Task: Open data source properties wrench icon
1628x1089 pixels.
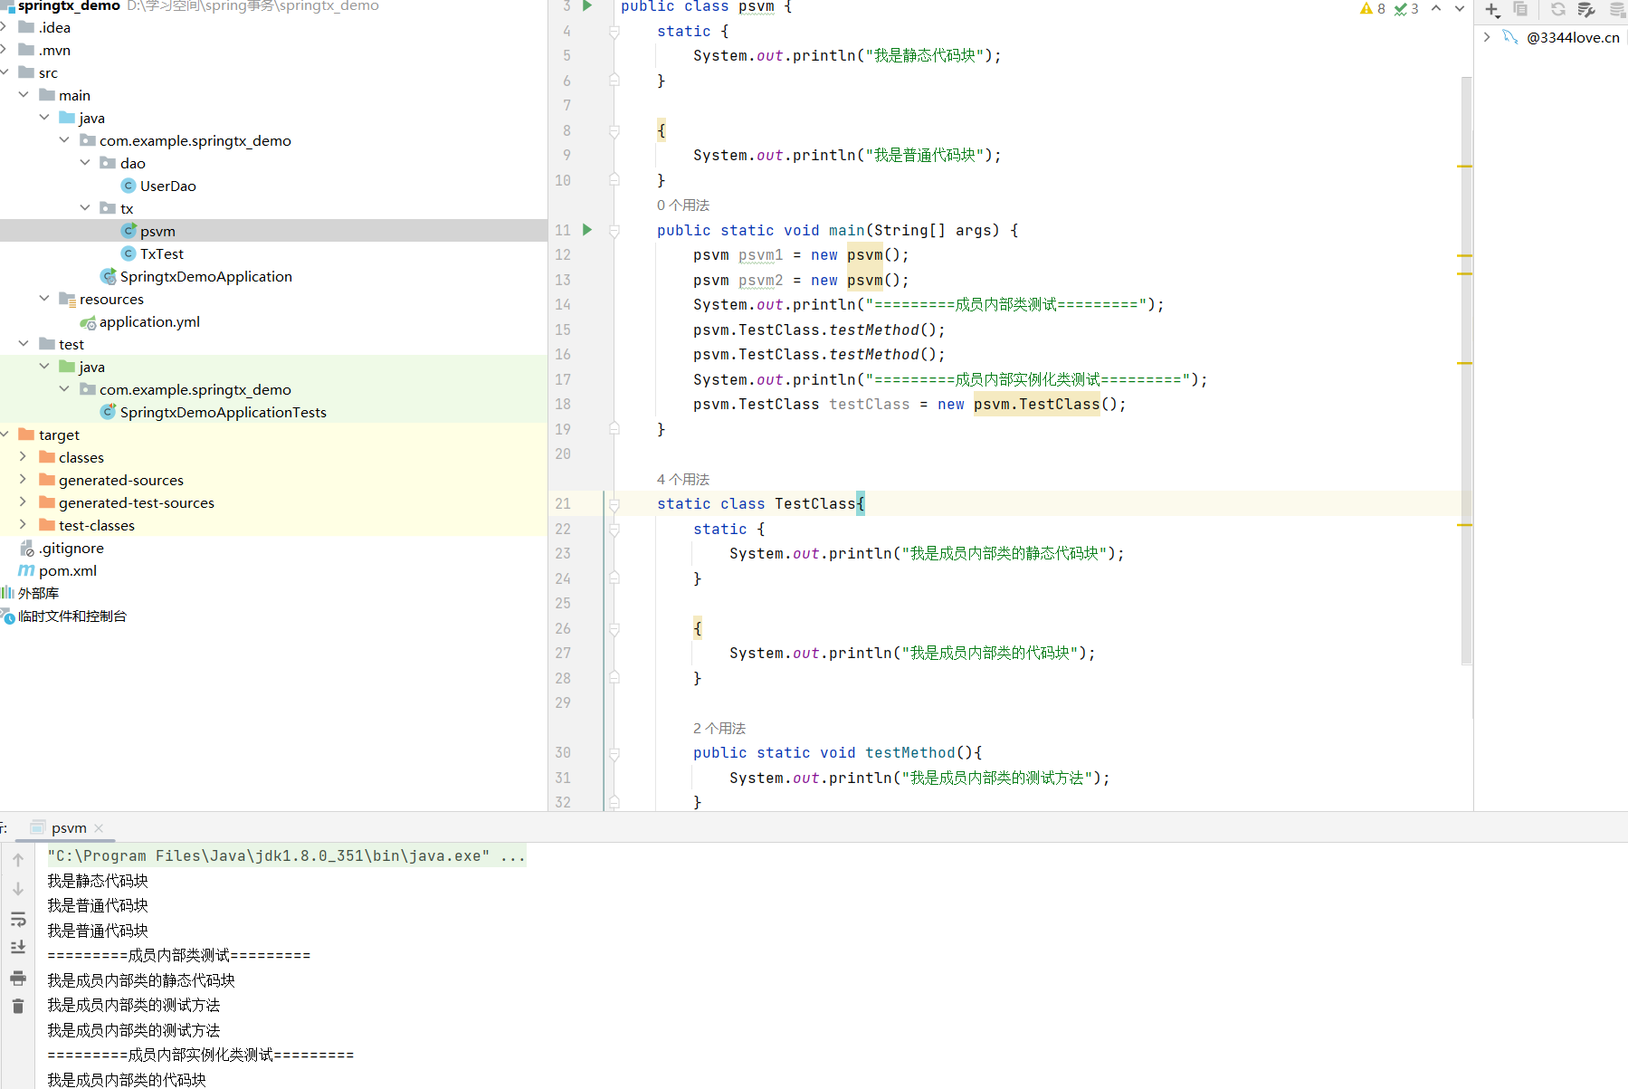Action: pos(1585,10)
